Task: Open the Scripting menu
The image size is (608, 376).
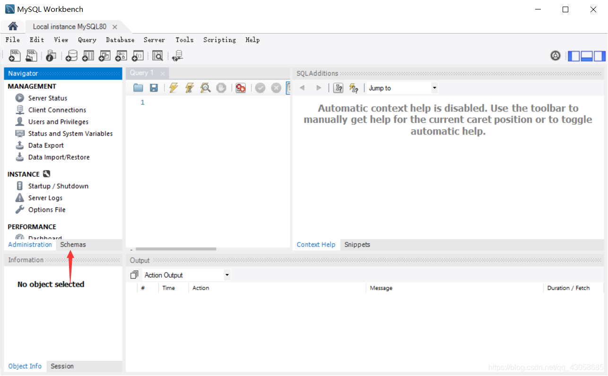Action: pyautogui.click(x=220, y=40)
